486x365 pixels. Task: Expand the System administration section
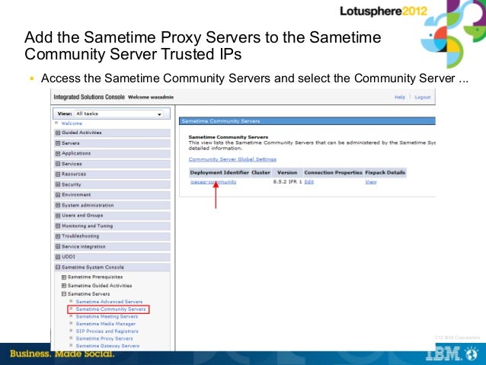pos(58,205)
